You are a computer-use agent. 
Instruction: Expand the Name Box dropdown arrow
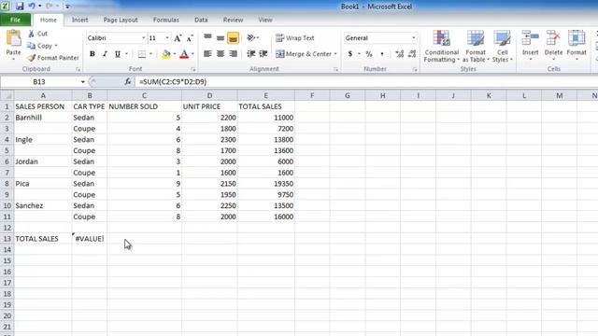coord(83,82)
